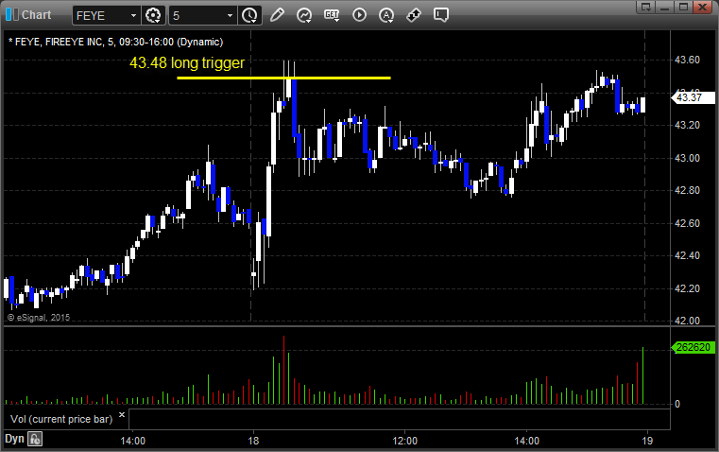The image size is (719, 452).
Task: Click the diagonal arrows link icon
Action: (414, 15)
